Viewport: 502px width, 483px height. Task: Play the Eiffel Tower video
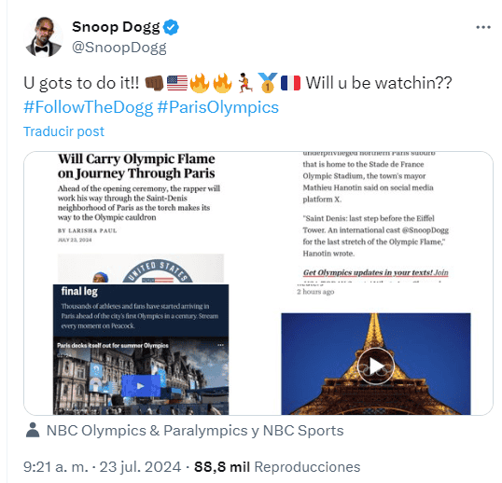pyautogui.click(x=375, y=366)
